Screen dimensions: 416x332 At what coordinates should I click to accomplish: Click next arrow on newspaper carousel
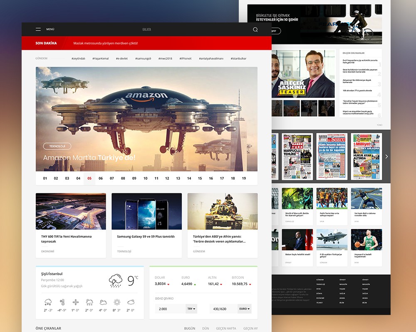pos(386,156)
